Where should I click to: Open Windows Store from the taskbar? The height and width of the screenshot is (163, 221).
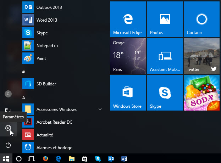(85, 159)
